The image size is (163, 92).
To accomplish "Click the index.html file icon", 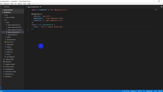I will [5, 44].
